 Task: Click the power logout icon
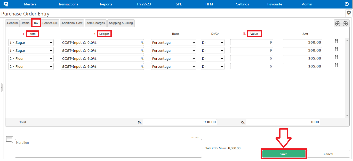click(x=347, y=4)
